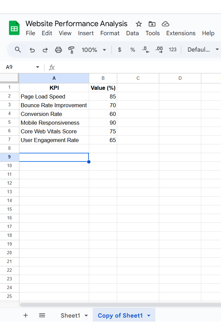
Task: Check the cloud save status icon
Action: coord(165,24)
